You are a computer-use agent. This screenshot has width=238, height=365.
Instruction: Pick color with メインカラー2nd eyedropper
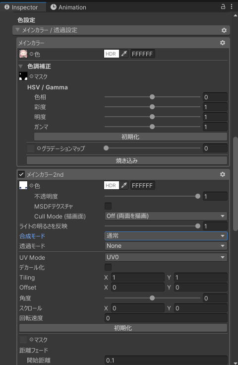124,185
